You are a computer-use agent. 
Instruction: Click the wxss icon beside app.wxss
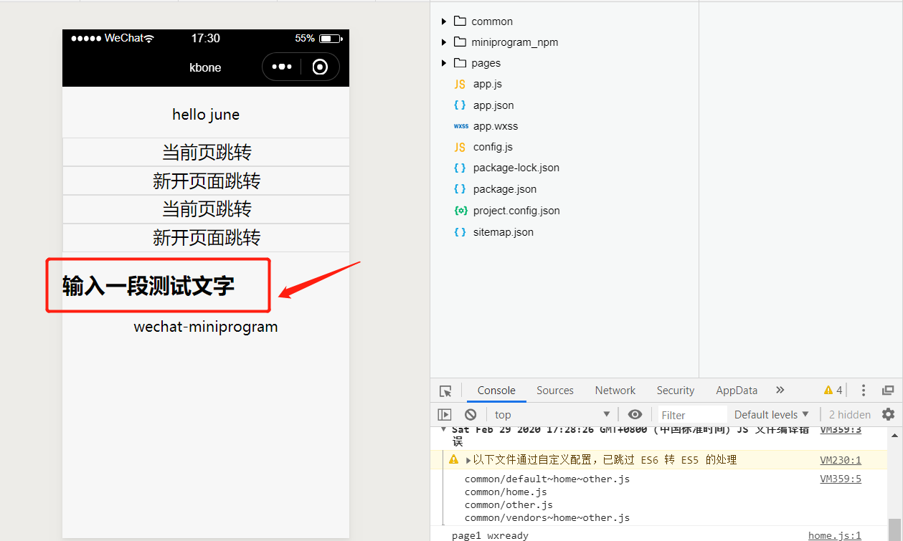point(460,126)
